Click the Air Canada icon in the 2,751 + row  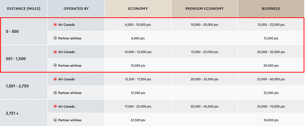click(55, 107)
